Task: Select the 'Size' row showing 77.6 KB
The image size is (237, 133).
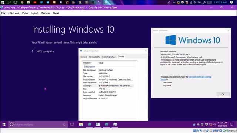Action: pyautogui.click(x=108, y=89)
